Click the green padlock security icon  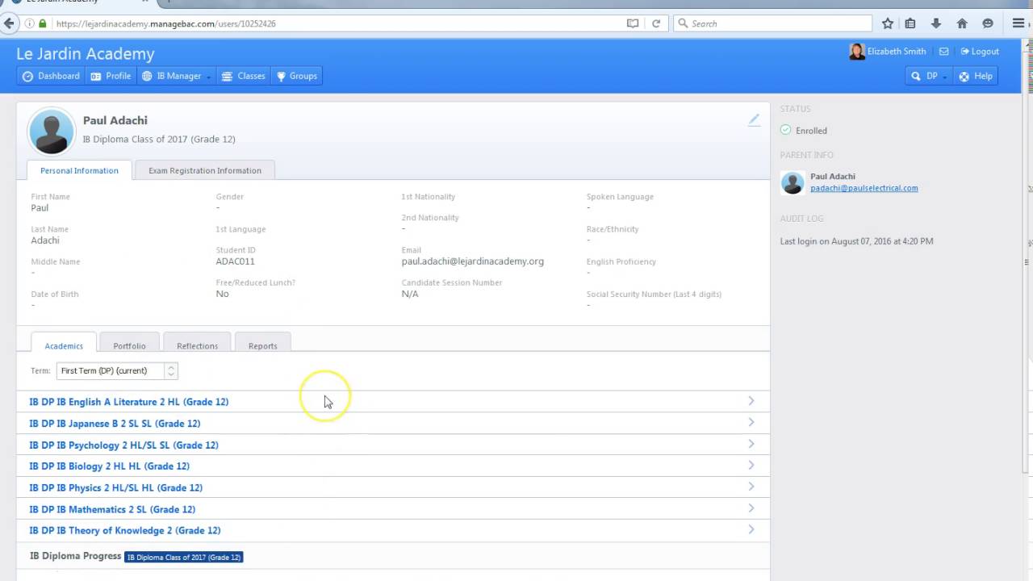pyautogui.click(x=43, y=23)
